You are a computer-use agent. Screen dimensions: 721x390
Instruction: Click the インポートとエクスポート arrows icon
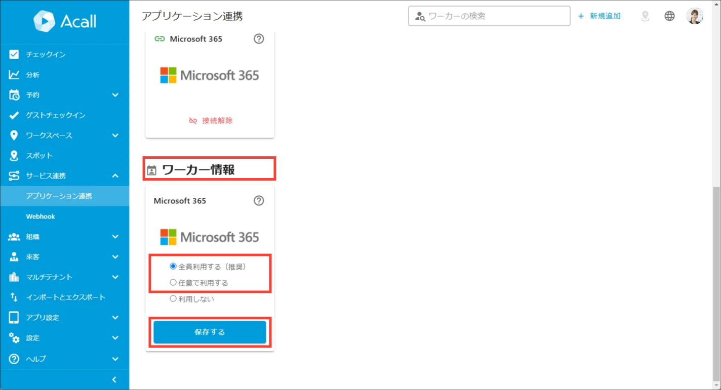pos(14,297)
